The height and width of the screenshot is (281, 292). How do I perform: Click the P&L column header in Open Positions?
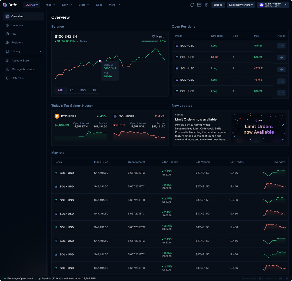(x=257, y=36)
